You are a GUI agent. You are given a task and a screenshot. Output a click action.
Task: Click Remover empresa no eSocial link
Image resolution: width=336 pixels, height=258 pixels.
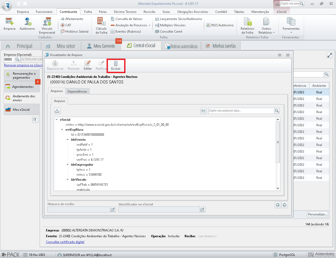[x=23, y=65]
